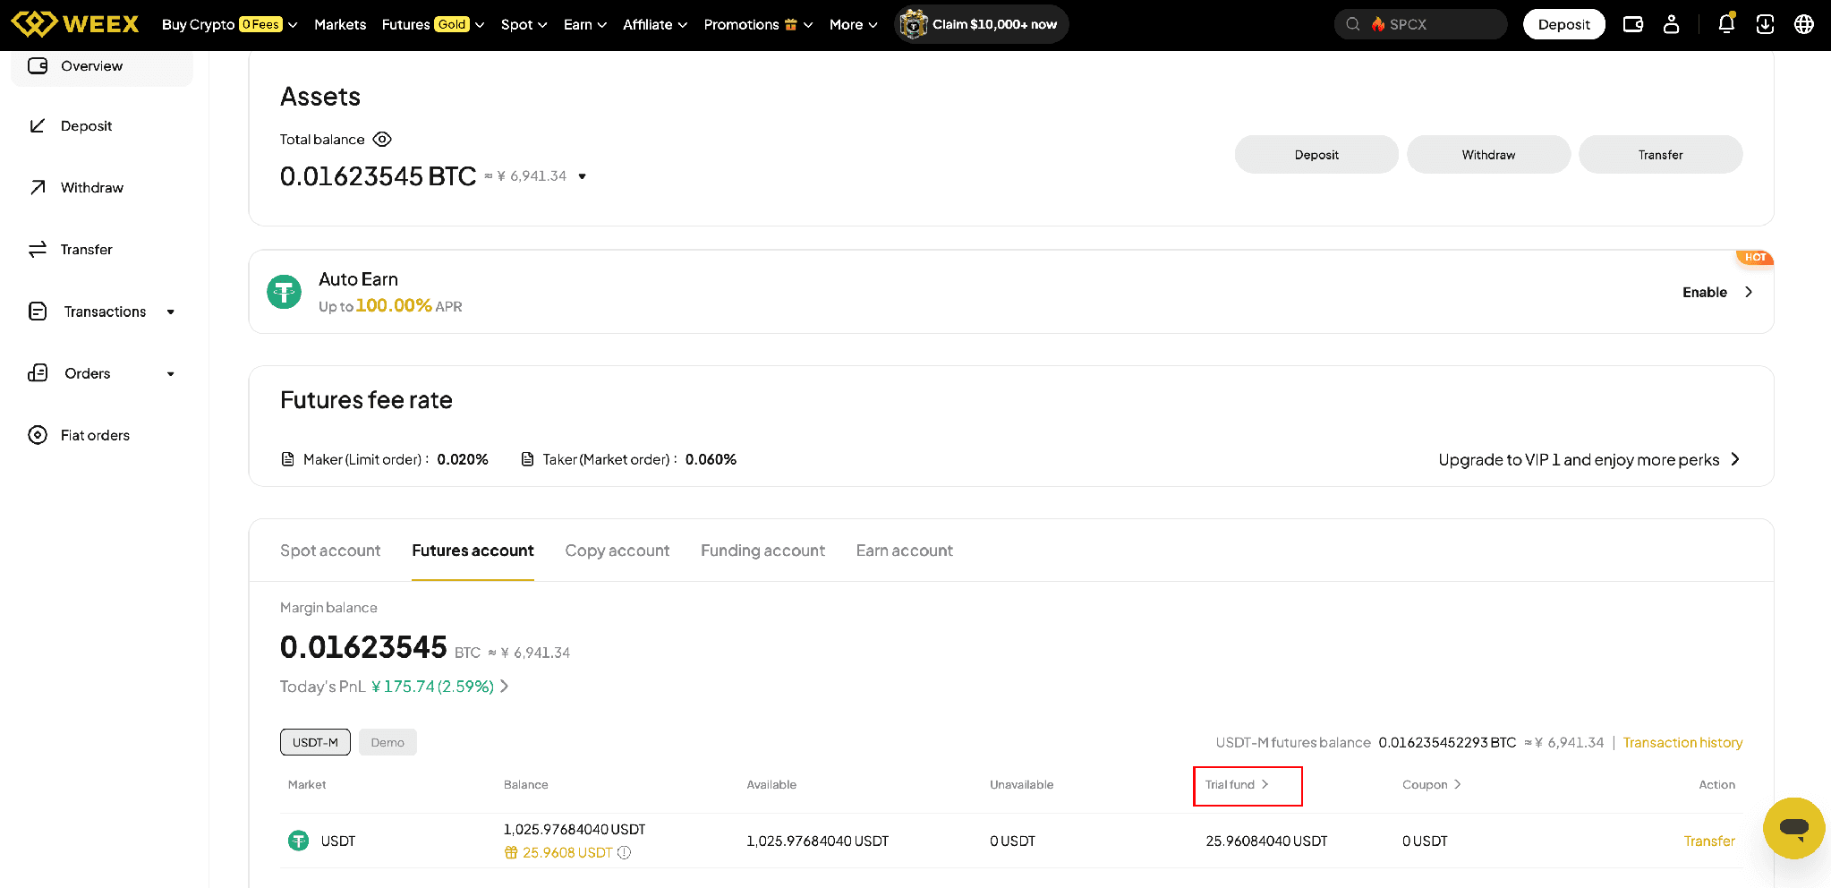Expand the More menu dropdown
1831x888 pixels.
tap(854, 24)
